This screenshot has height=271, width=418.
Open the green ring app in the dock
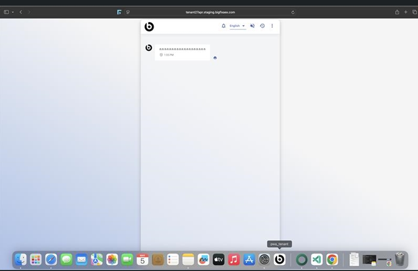click(x=301, y=259)
